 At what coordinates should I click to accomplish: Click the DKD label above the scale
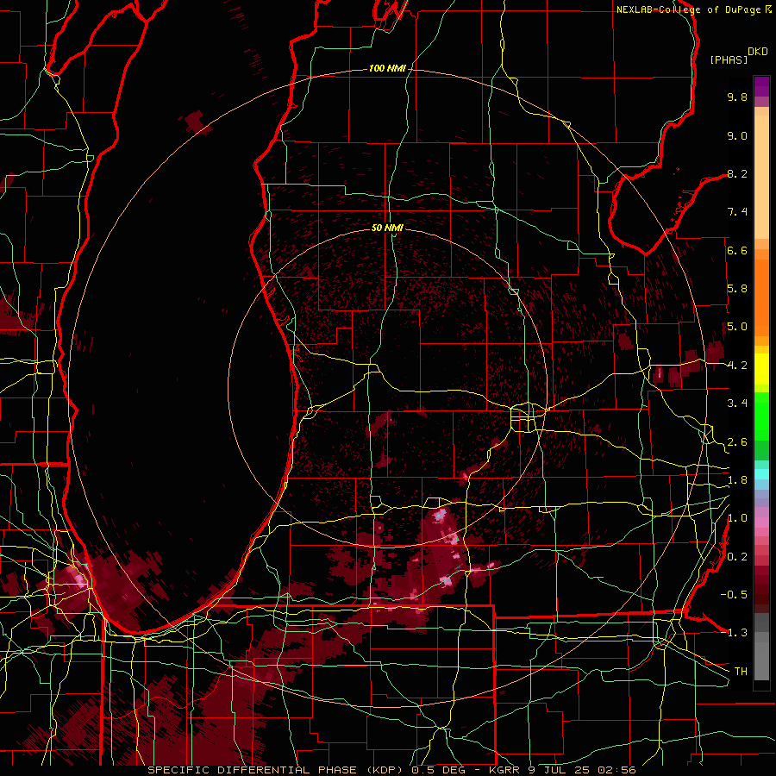click(758, 52)
